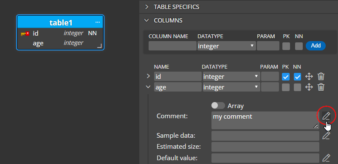The height and width of the screenshot is (164, 338).
Task: Select the table1 header on the diagram
Action: coord(60,22)
